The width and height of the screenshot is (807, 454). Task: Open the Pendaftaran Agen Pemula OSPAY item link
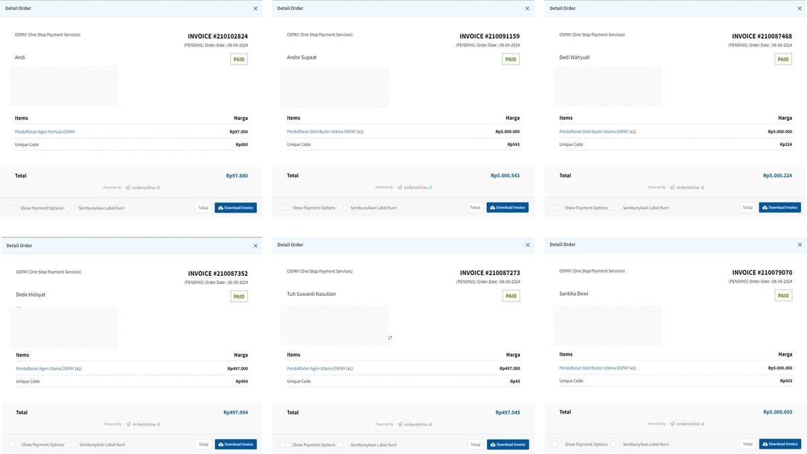pos(45,132)
